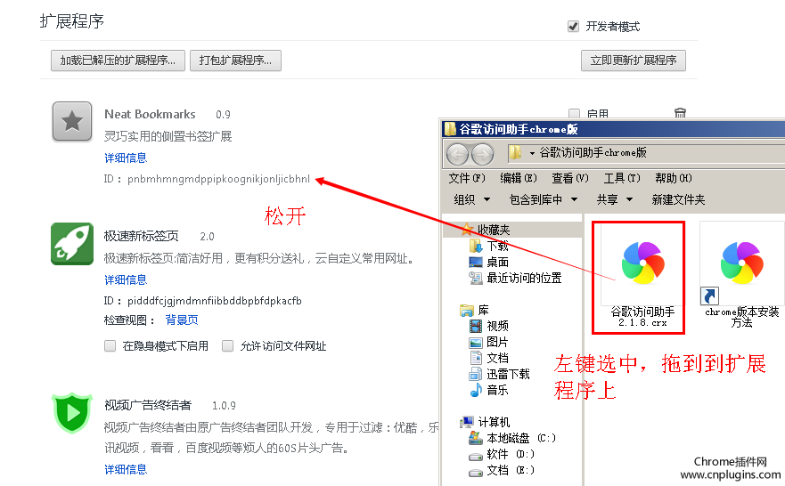785x486 pixels.
Task: Go back in the Explorer window
Action: (x=457, y=154)
